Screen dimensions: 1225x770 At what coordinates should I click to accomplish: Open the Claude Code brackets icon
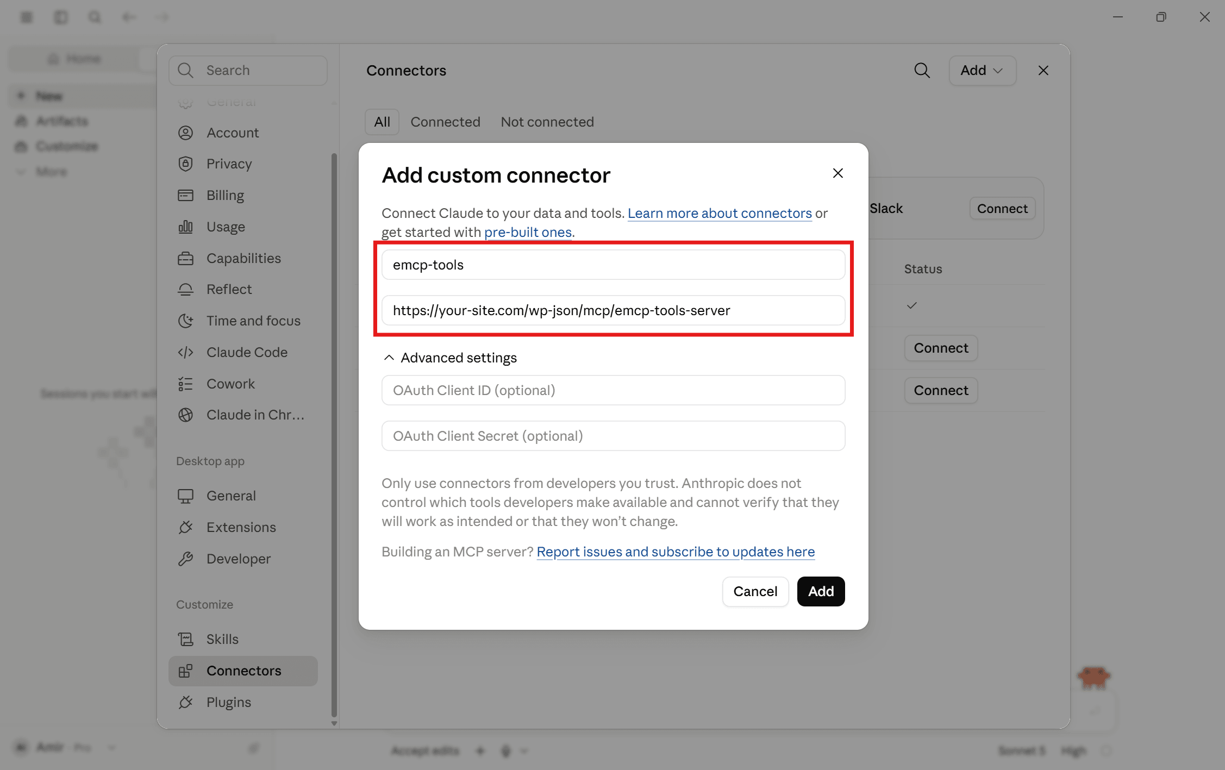pyautogui.click(x=185, y=352)
